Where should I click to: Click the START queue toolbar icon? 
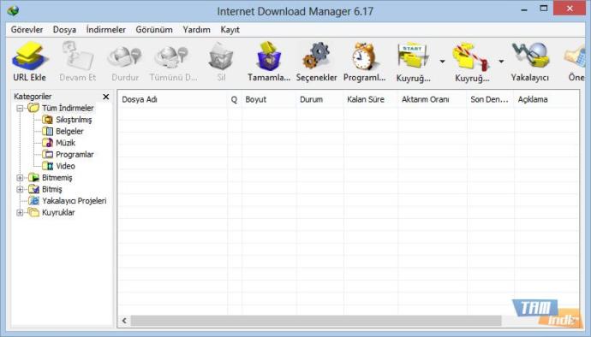point(413,56)
